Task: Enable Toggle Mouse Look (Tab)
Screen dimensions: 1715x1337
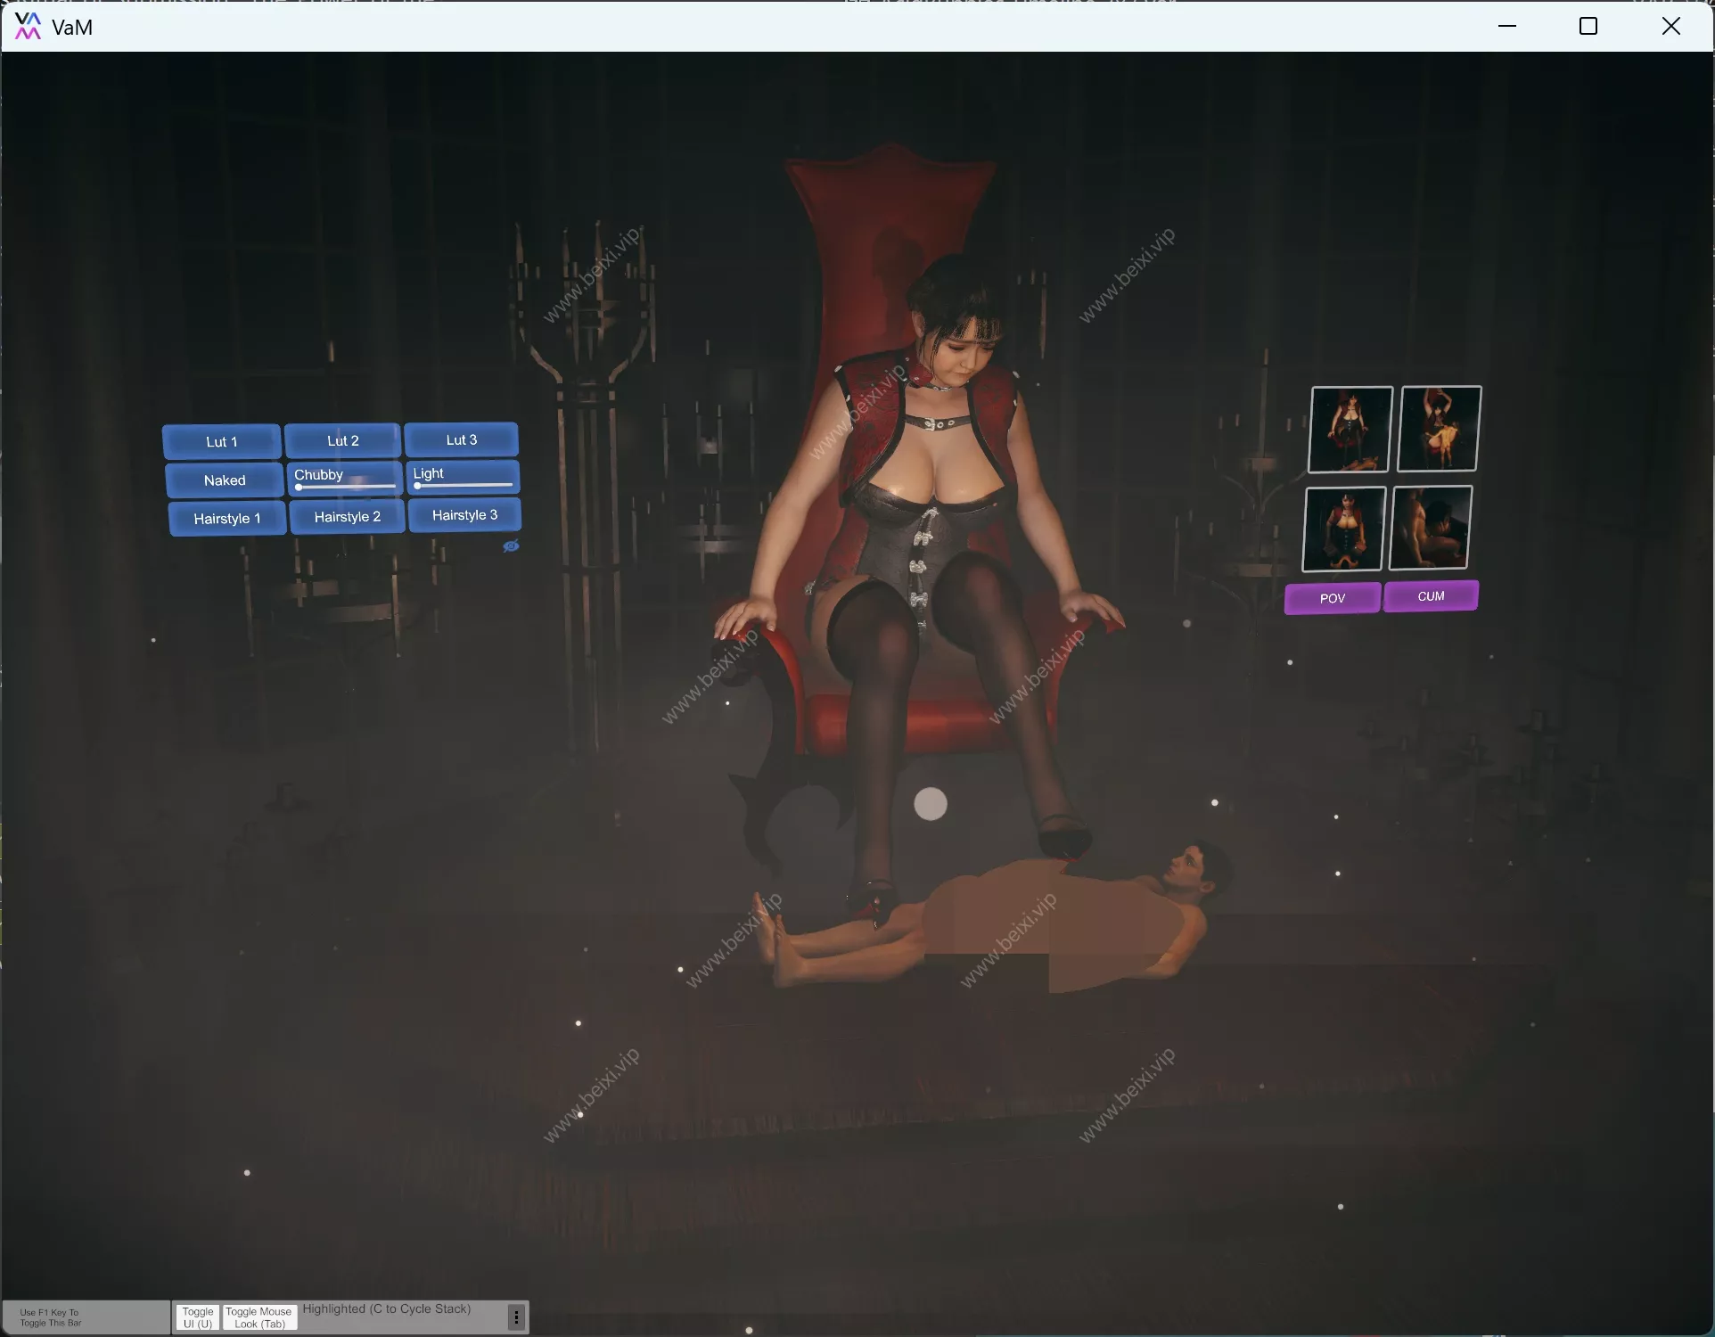Action: coord(258,1317)
